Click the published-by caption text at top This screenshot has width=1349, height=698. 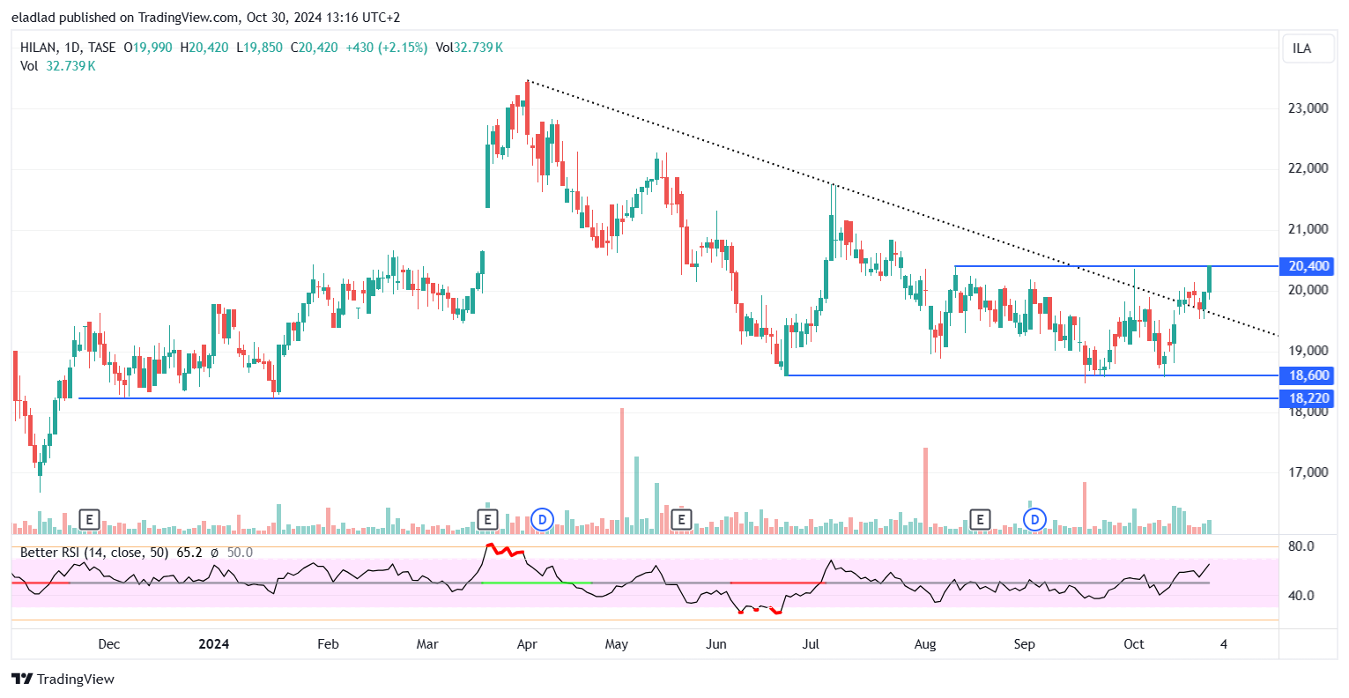[206, 18]
